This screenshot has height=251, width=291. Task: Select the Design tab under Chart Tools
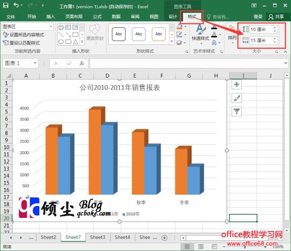173,17
